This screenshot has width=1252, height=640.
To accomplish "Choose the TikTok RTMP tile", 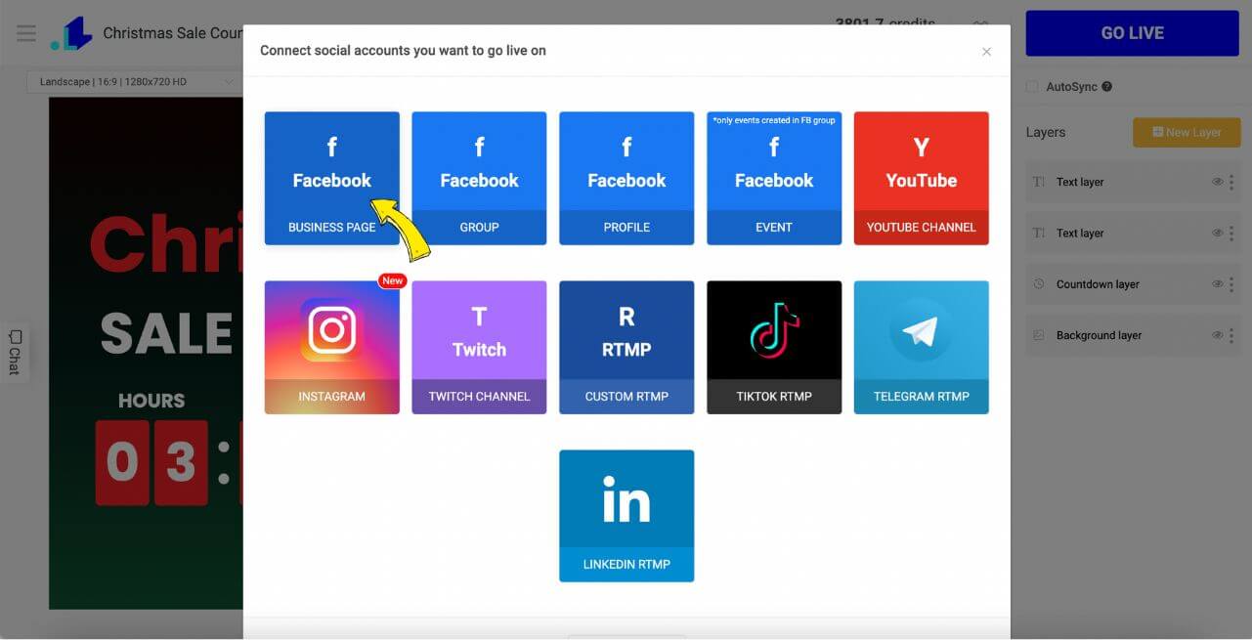I will pos(774,348).
